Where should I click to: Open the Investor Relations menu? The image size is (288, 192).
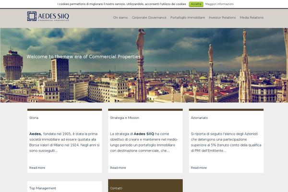click(222, 17)
